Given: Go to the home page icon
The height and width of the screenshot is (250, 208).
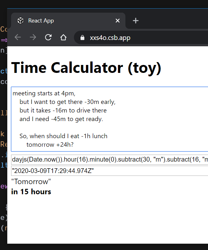Looking at the screenshot, I should coord(63,37).
